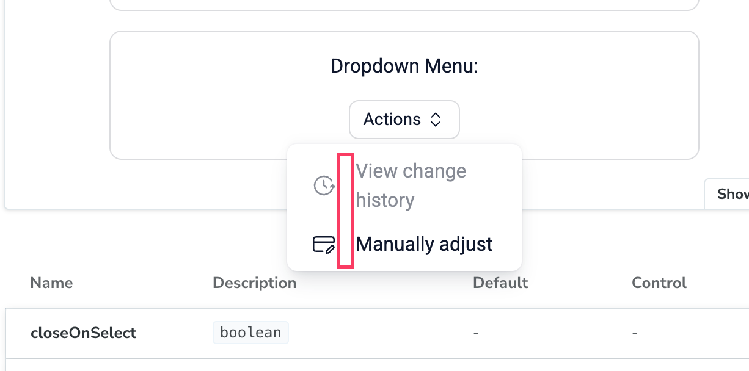Click the Default column header
The width and height of the screenshot is (749, 371).
click(x=500, y=283)
